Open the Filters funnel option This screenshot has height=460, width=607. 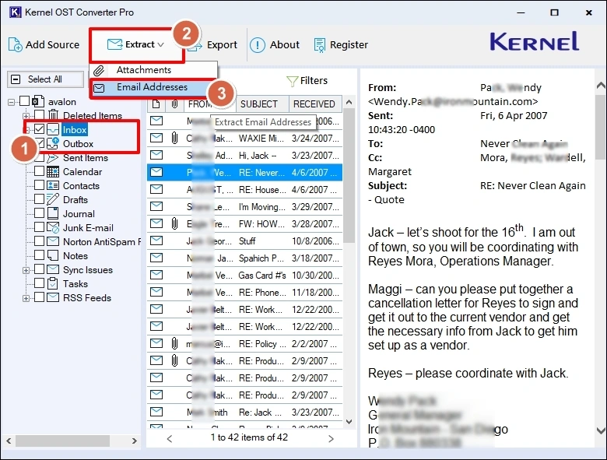[307, 80]
